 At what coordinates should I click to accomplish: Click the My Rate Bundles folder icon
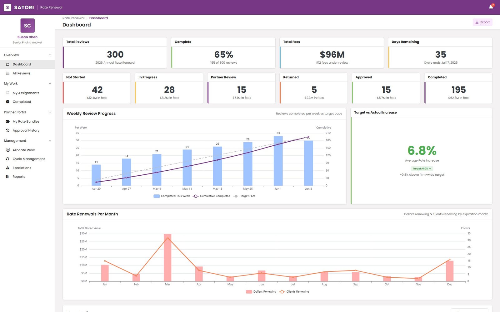pyautogui.click(x=7, y=121)
